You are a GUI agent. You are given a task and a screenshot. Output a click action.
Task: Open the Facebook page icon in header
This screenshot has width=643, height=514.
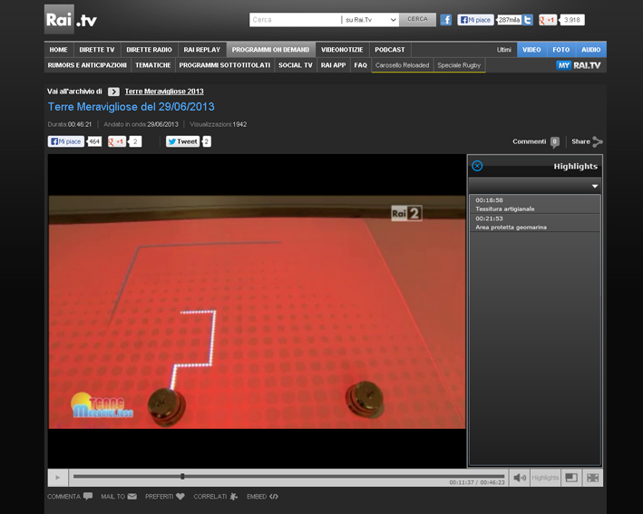click(x=446, y=20)
